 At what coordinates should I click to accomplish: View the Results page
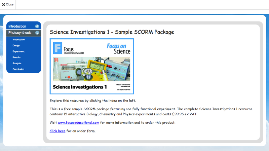(16, 57)
